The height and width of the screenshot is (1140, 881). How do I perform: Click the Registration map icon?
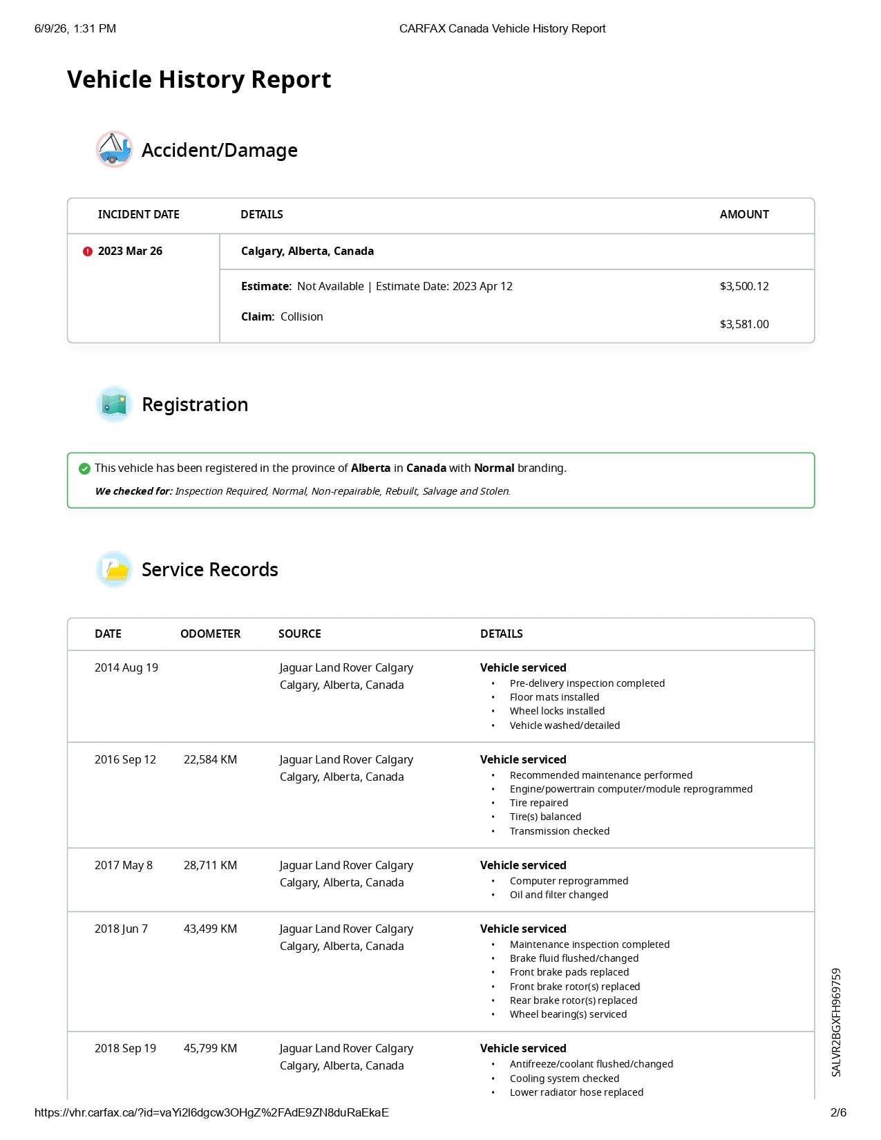click(114, 404)
